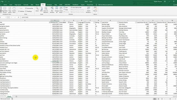Click Arrange All windows
The image size is (177, 100).
coord(57,10)
